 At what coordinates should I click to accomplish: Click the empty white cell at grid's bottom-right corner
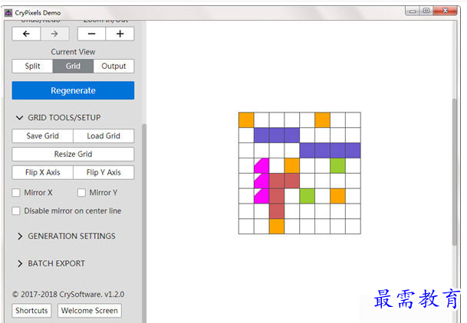click(353, 227)
